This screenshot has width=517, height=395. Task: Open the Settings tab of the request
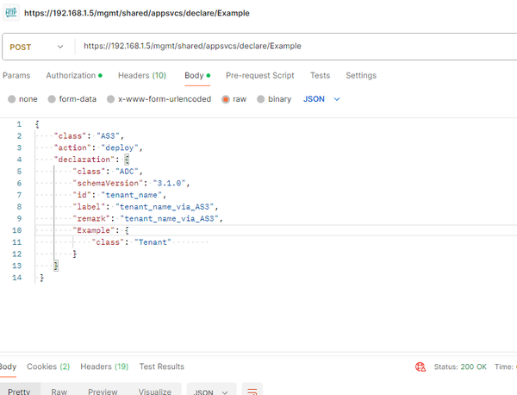pos(360,76)
